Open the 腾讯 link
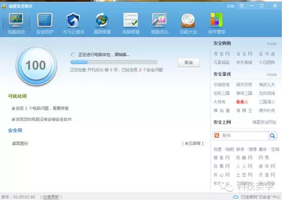The image size is (282, 200). (x=263, y=149)
